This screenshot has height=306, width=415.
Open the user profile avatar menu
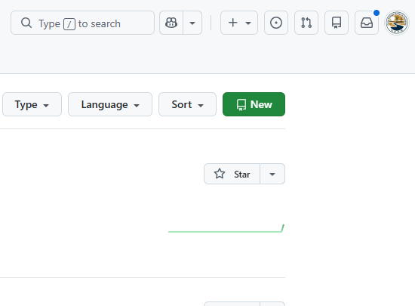click(397, 23)
